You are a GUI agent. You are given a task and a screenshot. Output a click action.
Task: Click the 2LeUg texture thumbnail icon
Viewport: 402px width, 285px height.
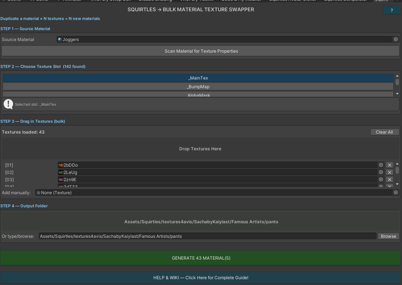[61, 172]
